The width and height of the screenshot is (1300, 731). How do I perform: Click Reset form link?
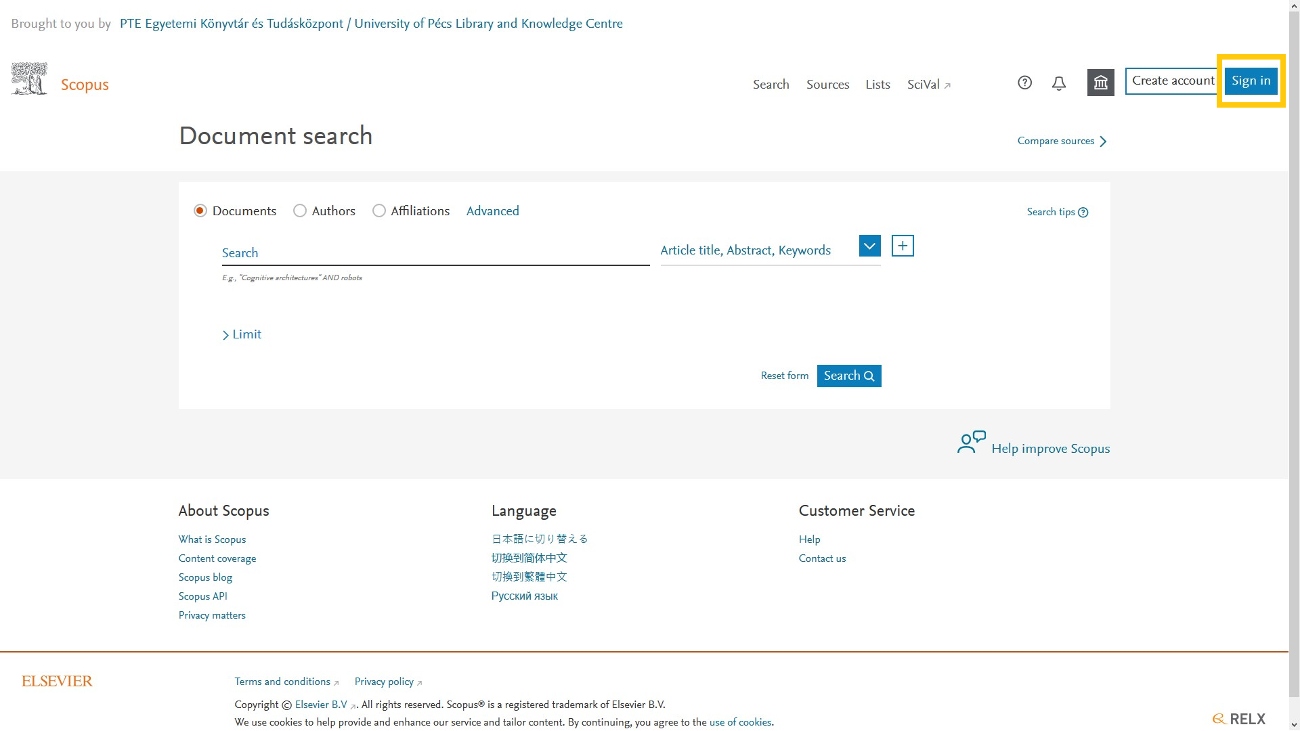(785, 376)
